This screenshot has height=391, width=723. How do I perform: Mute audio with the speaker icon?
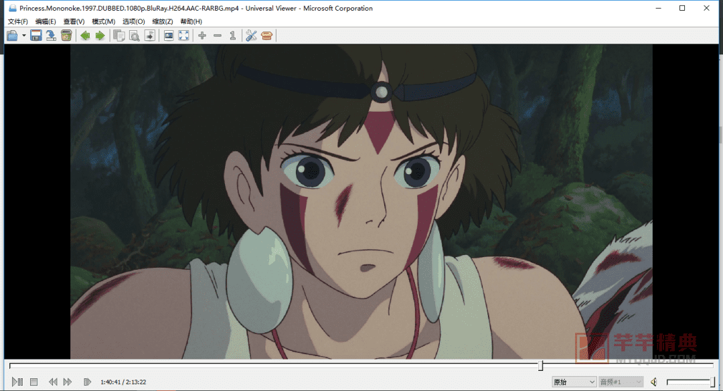tap(654, 382)
